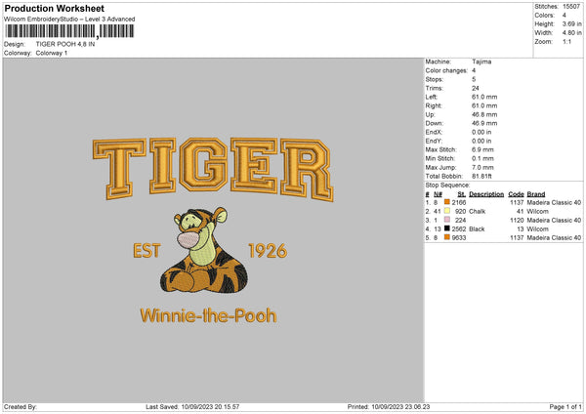Pick the pink swatch in stop row 3

[447, 220]
